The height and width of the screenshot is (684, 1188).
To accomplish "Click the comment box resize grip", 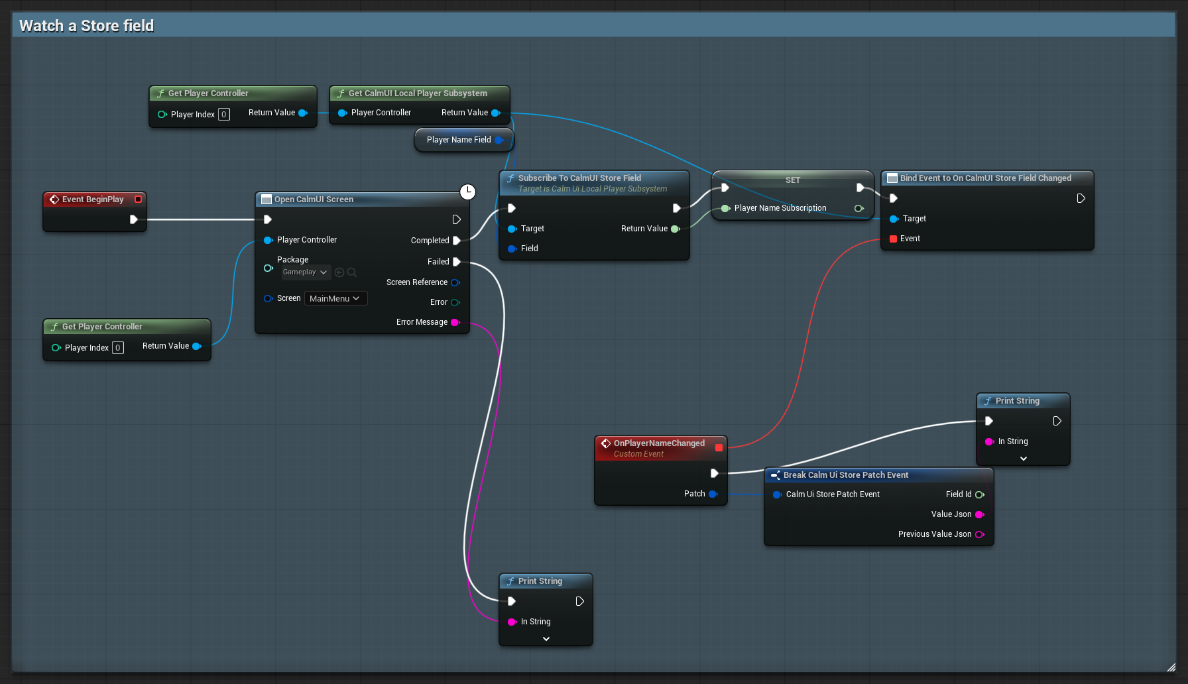I will pyautogui.click(x=1171, y=667).
